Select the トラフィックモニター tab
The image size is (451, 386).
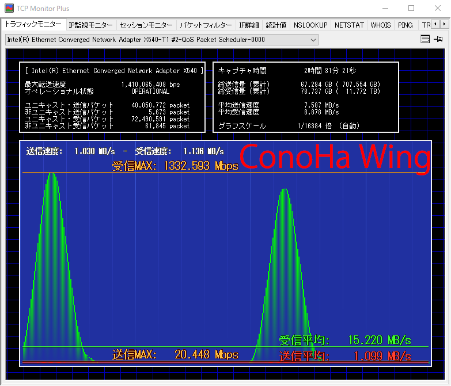pos(33,25)
